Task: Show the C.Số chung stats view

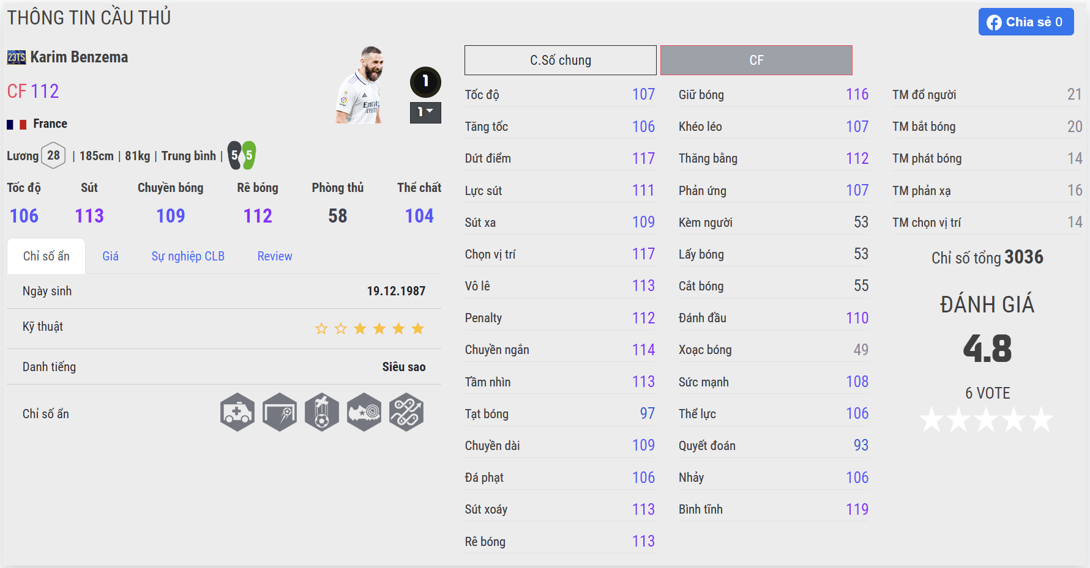Action: point(561,60)
